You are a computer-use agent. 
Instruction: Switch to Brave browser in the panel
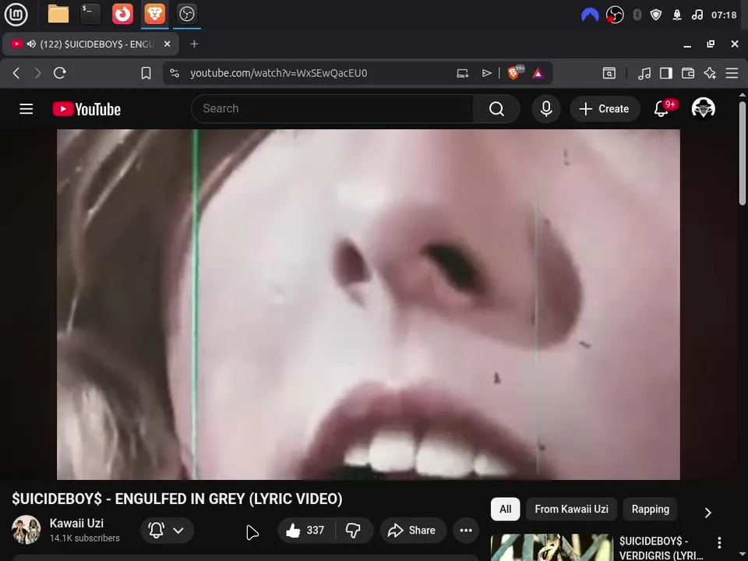[154, 14]
